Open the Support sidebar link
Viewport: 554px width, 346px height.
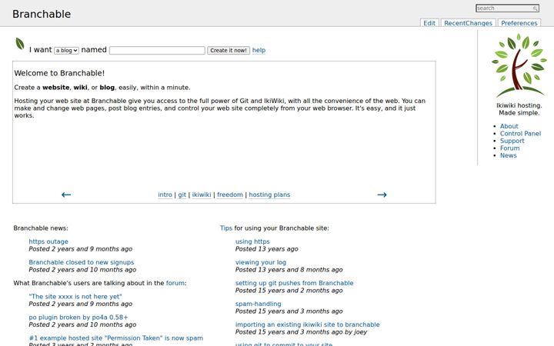[512, 141]
